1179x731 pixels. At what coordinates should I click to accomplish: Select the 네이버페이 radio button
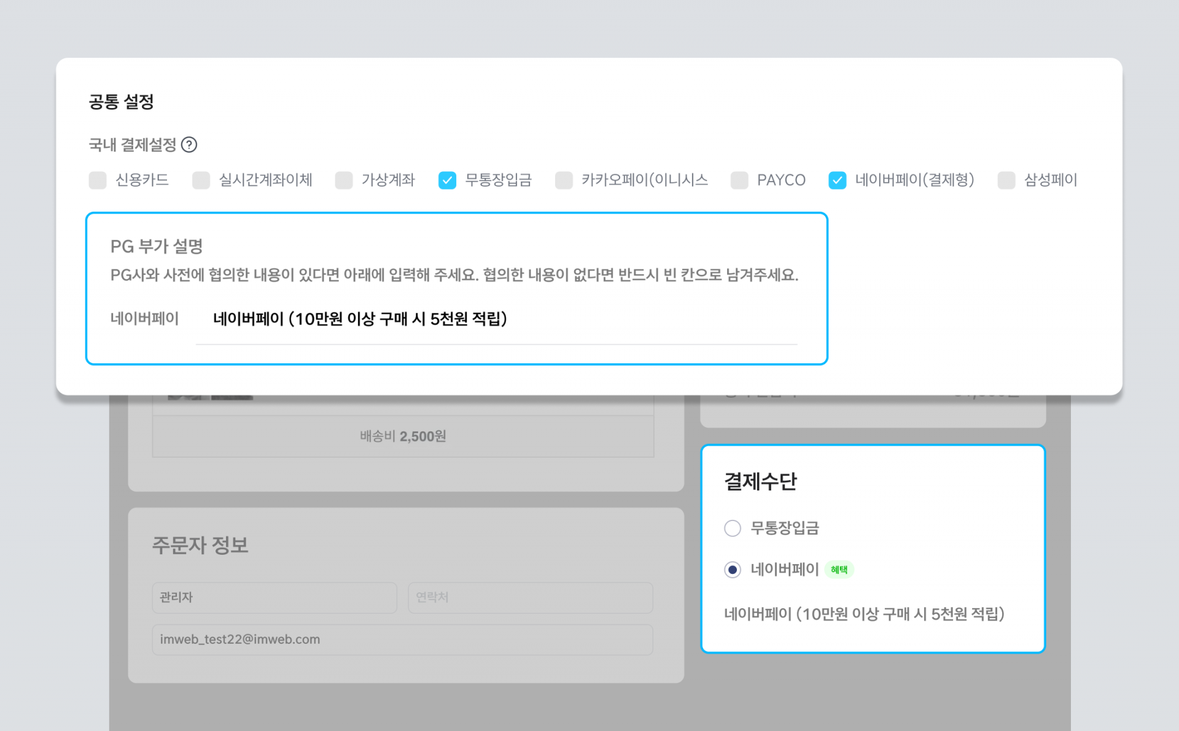tap(733, 570)
